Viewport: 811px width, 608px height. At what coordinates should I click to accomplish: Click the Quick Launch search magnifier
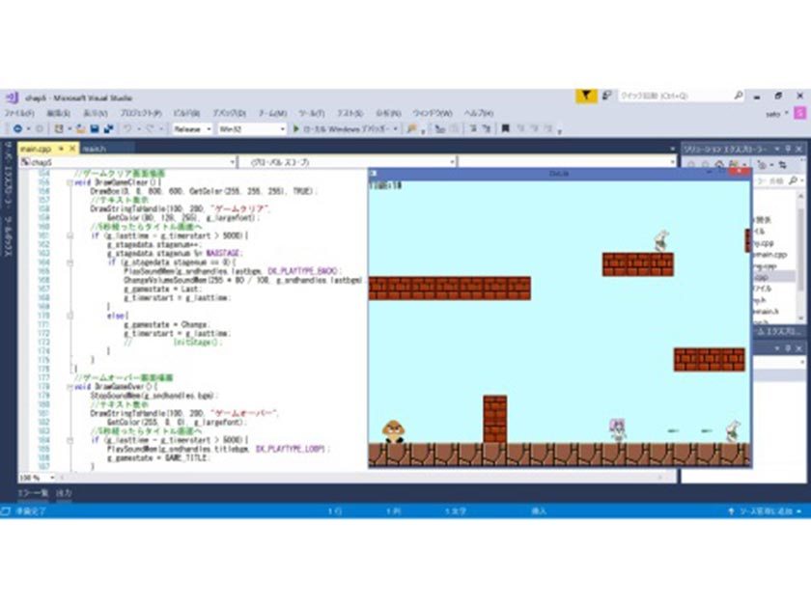739,96
